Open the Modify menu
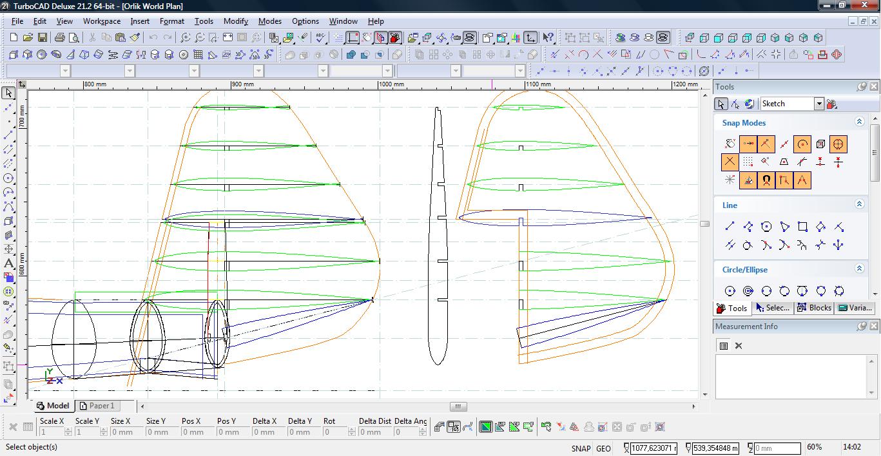The height and width of the screenshot is (456, 881). (235, 21)
